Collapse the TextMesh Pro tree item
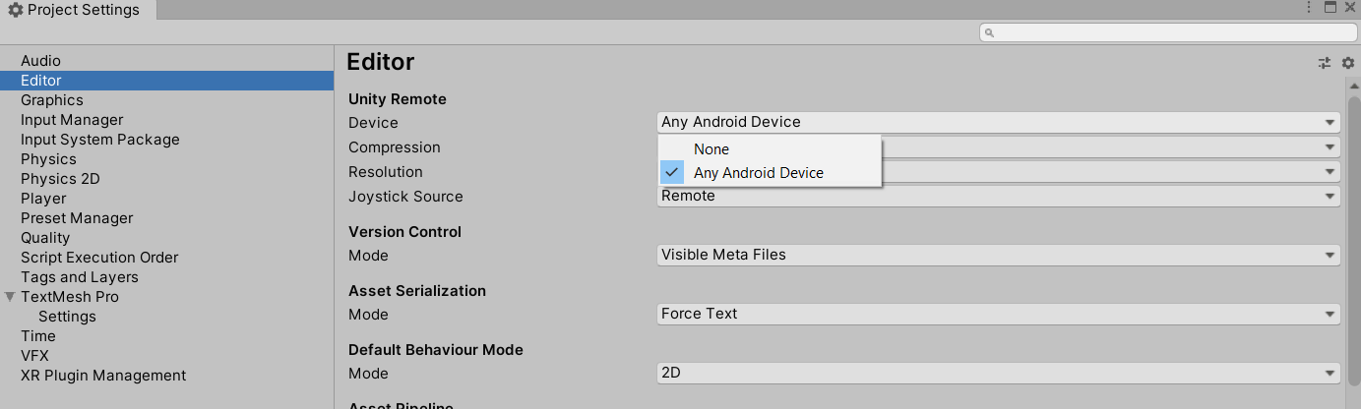The image size is (1361, 409). click(x=11, y=297)
